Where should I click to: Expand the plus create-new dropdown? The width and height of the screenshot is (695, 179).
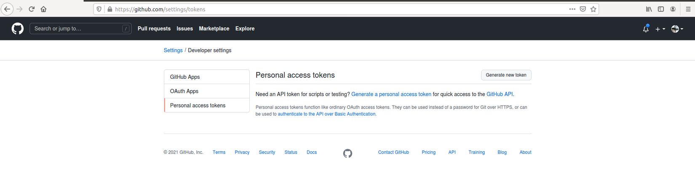tap(660, 29)
